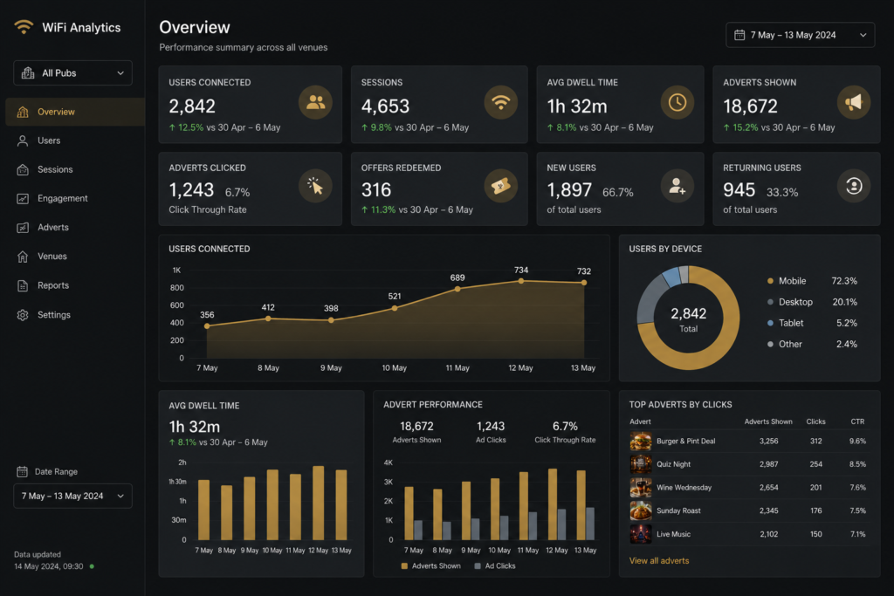
Task: Switch to Engagement in the sidebar
Action: point(62,198)
